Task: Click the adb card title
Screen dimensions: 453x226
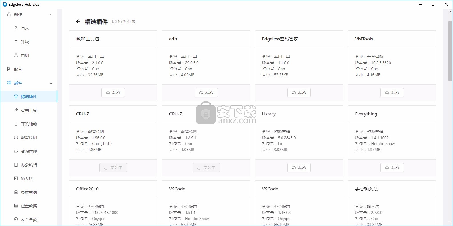Action: coord(173,39)
